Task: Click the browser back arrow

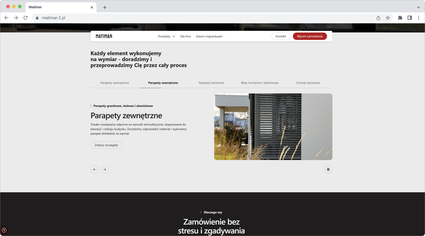Action: coord(6,18)
